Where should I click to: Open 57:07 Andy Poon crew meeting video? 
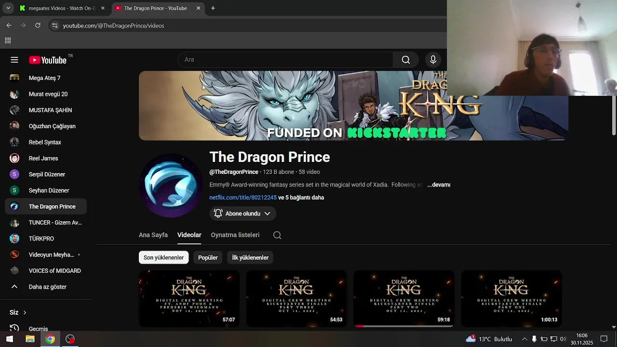pyautogui.click(x=189, y=299)
